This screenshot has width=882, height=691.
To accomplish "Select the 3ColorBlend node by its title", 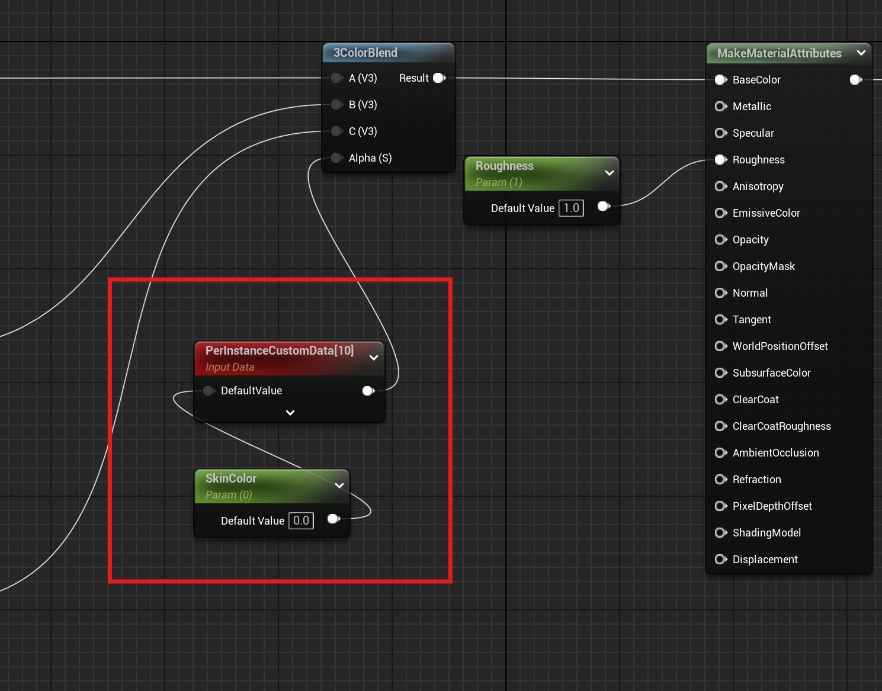I will point(365,53).
